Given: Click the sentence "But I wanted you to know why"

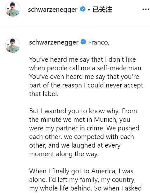Looking at the screenshot, I should coord(74,111).
